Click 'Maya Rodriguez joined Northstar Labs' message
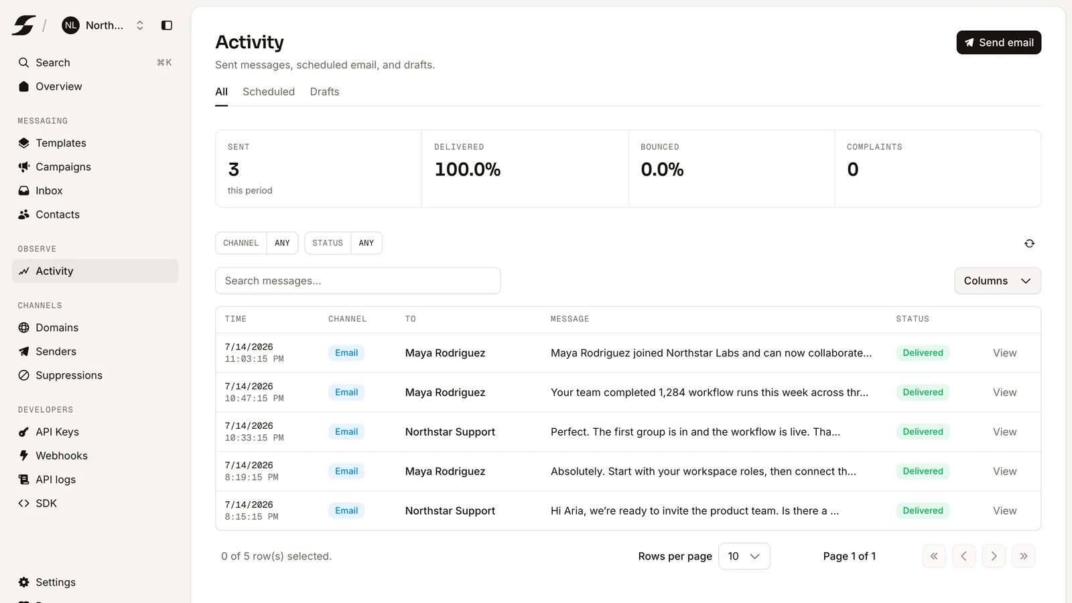The width and height of the screenshot is (1072, 603). 711,353
